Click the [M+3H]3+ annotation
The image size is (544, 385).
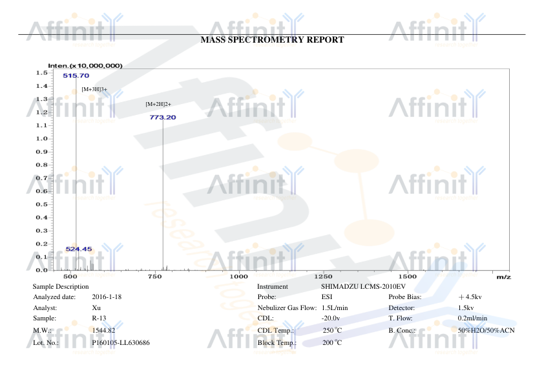[x=94, y=90]
